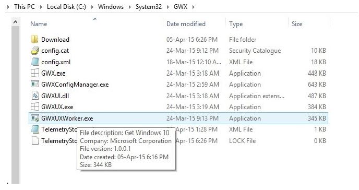359x190 pixels.
Task: Sort files by Date modified column
Action: tap(186, 24)
